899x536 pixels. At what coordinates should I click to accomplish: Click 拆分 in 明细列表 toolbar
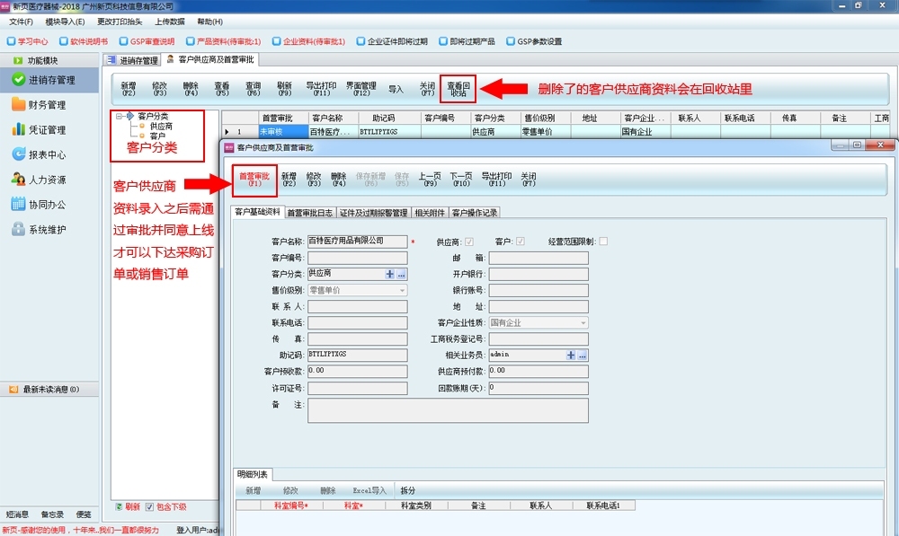point(407,491)
